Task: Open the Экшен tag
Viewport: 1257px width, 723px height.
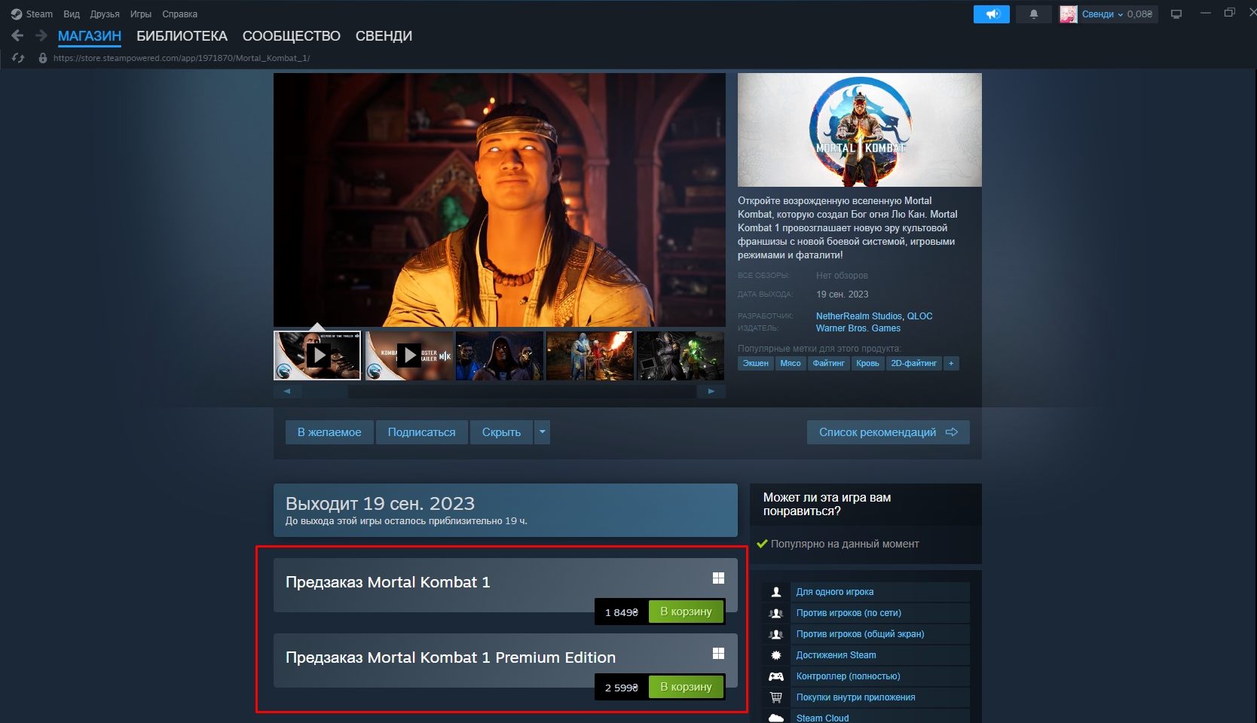Action: 756,364
